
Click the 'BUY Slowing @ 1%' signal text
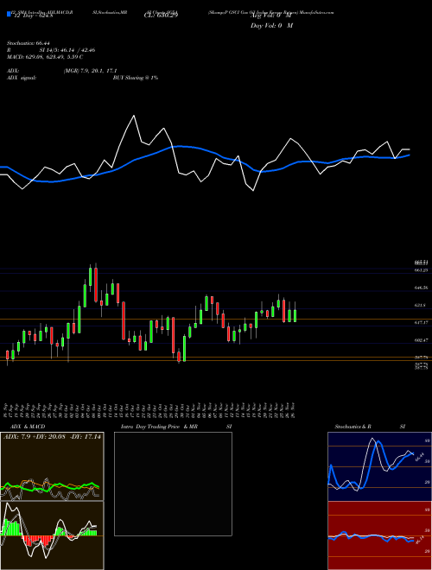(136, 78)
